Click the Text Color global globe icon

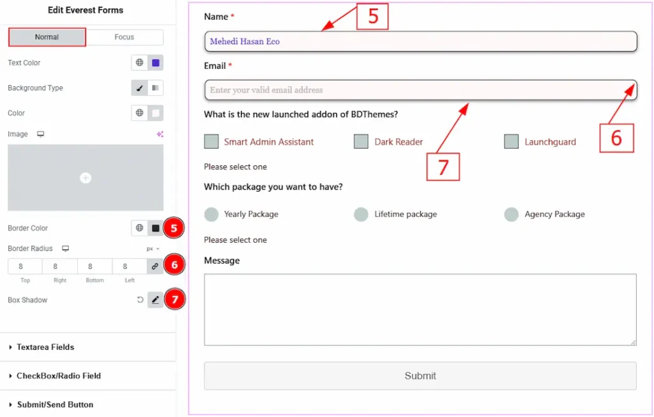(139, 63)
